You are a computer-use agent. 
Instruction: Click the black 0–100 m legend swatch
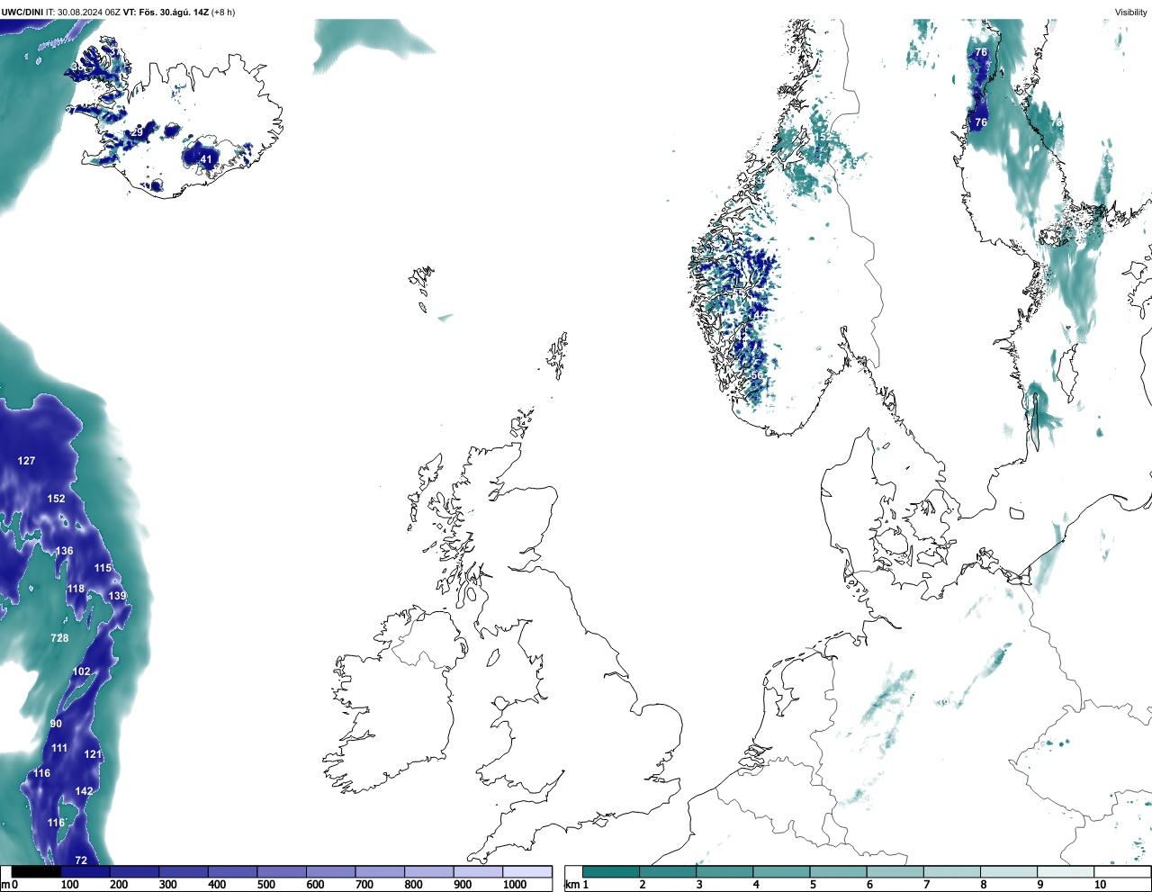pos(36,871)
